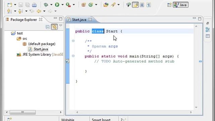Image resolution: width=215 pixels, height=121 pixels.
Task: Click the Restore icon on right trim
Action: (208, 23)
